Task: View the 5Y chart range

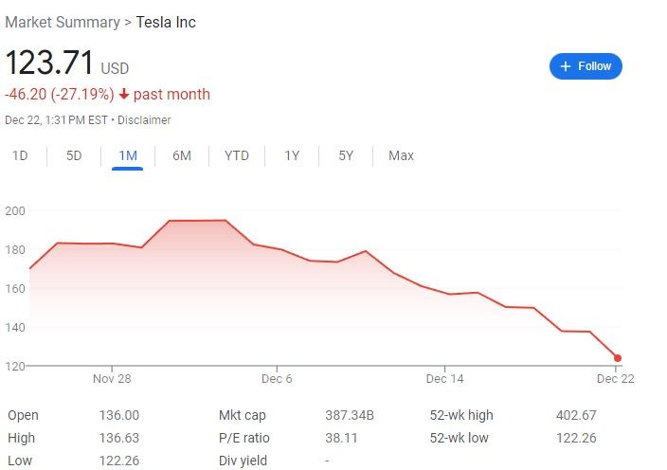Action: coord(346,155)
